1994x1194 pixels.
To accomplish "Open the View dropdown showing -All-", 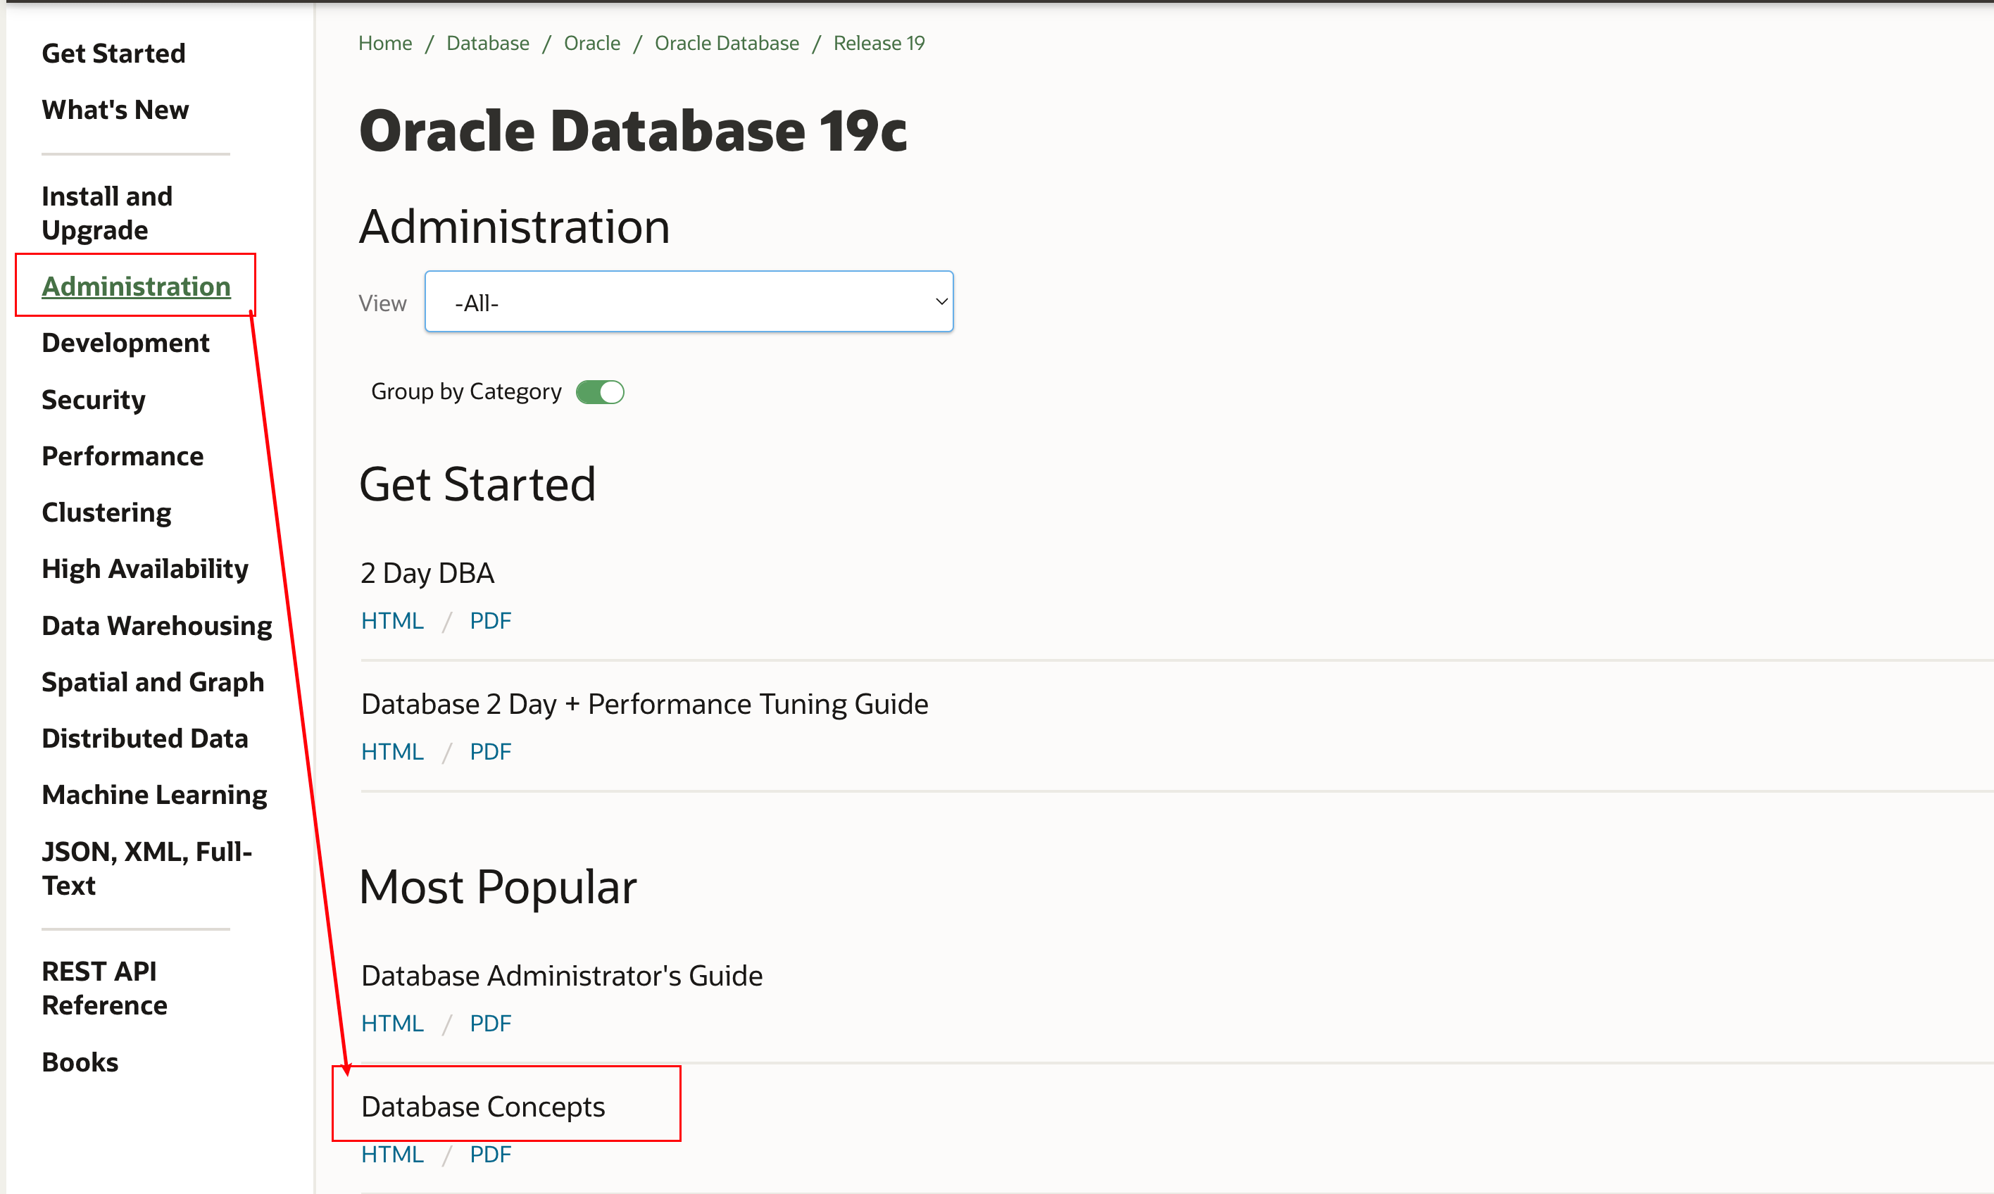I will coord(689,302).
